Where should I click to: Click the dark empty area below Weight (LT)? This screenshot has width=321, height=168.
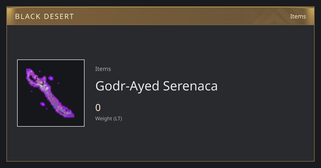click(160, 141)
